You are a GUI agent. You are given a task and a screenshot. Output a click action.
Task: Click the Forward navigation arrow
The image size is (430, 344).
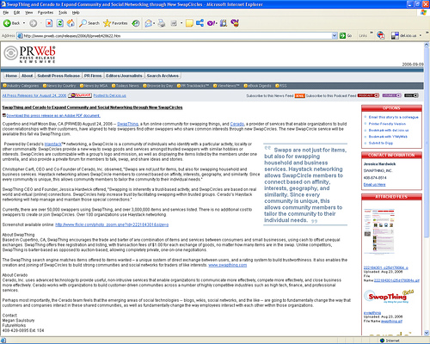coord(34,23)
